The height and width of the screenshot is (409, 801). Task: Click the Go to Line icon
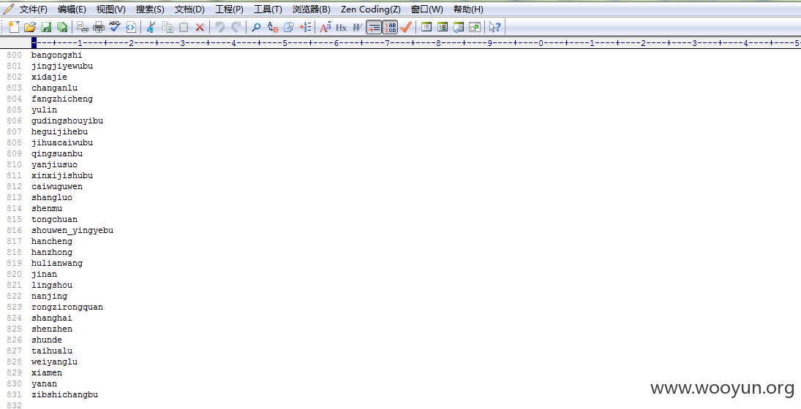tap(305, 27)
